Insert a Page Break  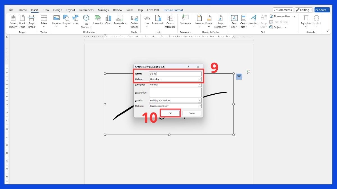click(x=31, y=22)
